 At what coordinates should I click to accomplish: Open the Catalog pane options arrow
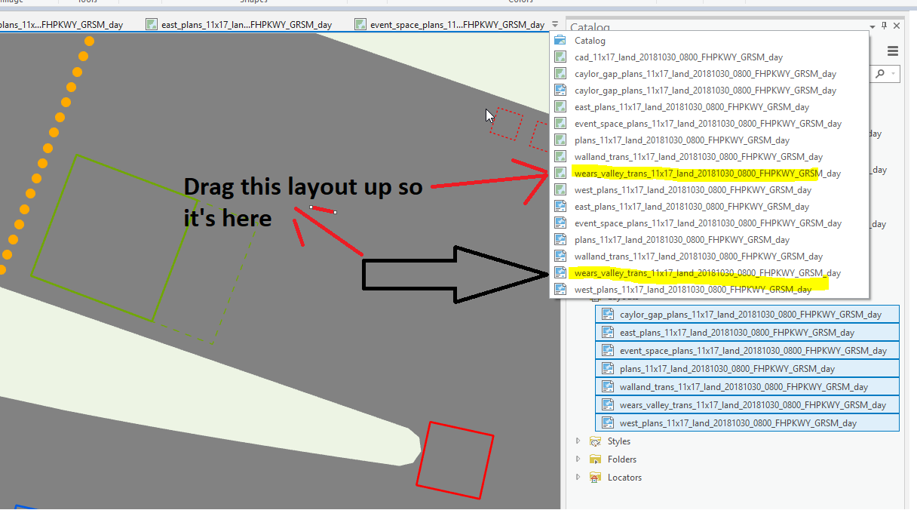873,26
